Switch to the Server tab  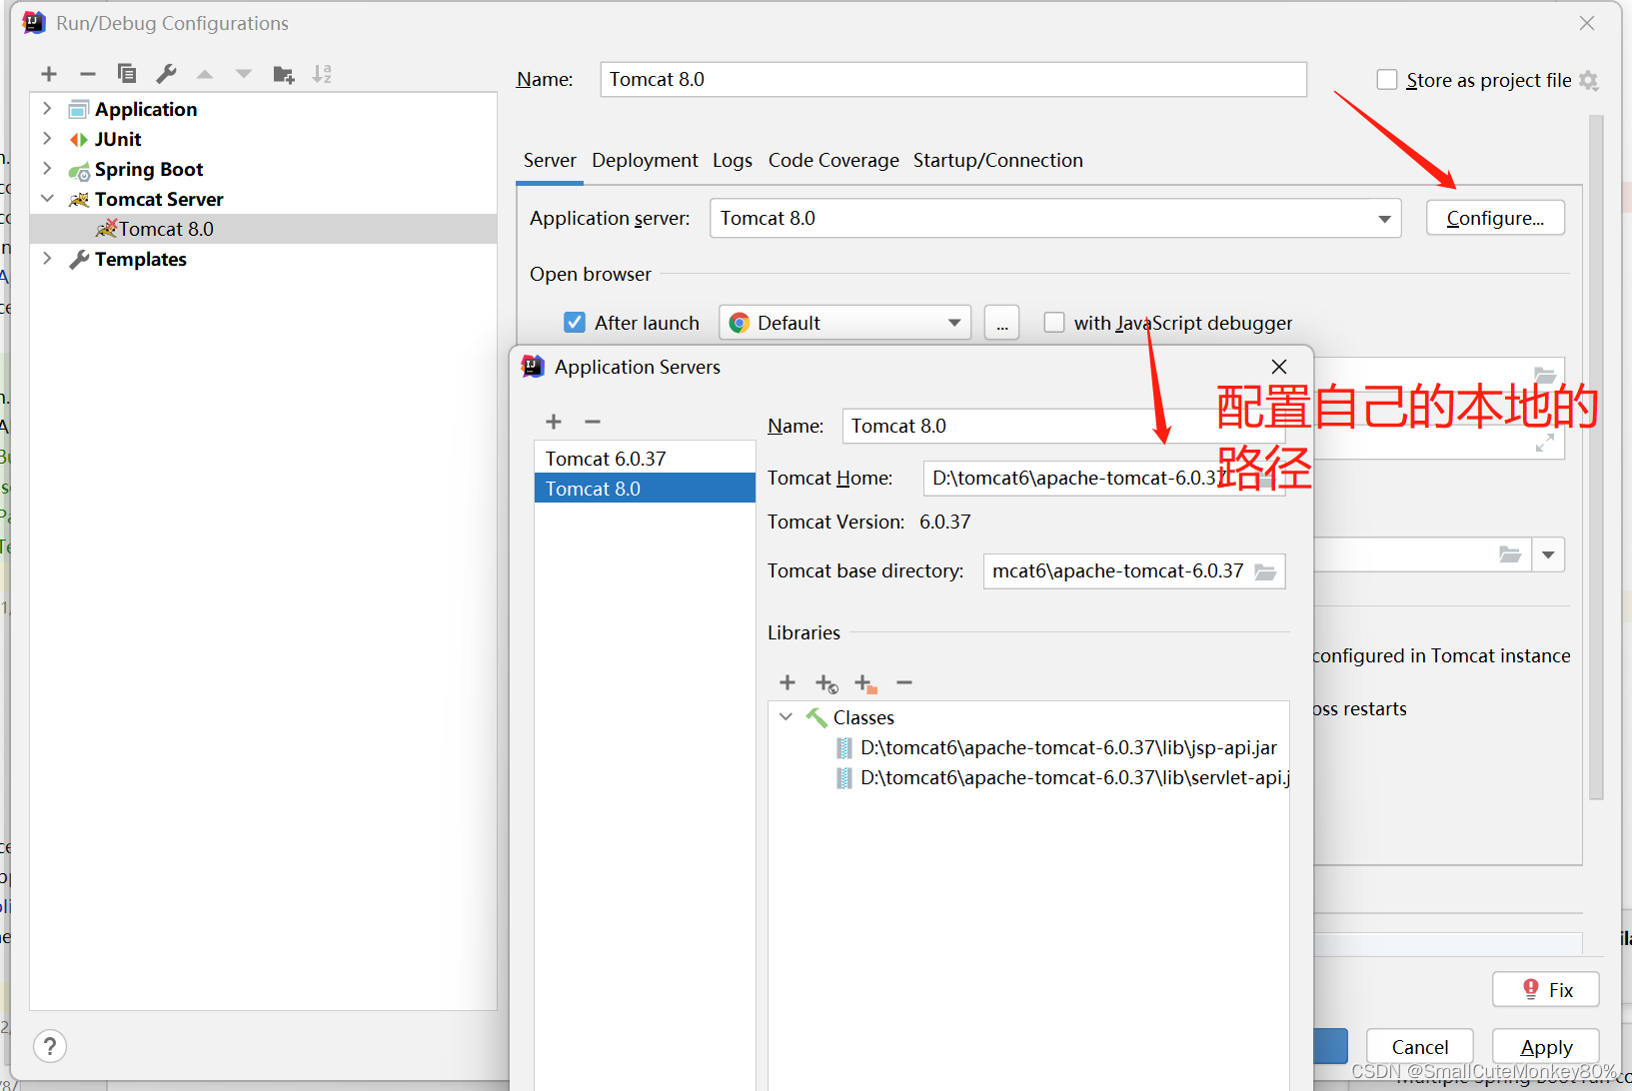(x=550, y=160)
